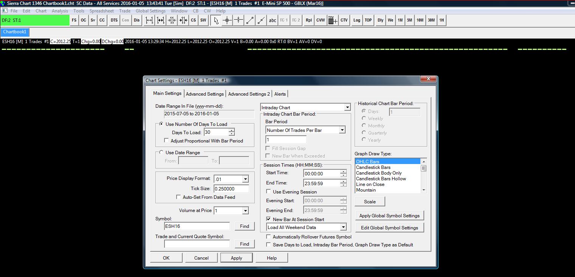Open the Load All Weekend Data dropdown
The image size is (575, 277).
click(343, 227)
